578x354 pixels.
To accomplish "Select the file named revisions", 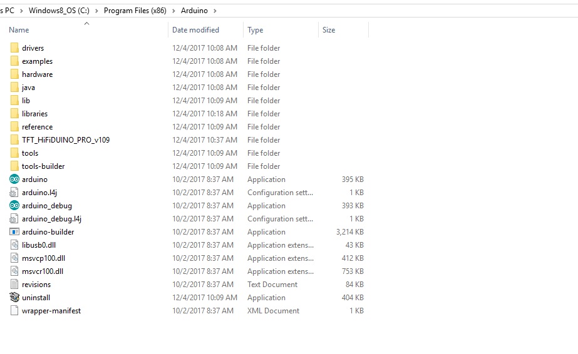I will (x=36, y=285).
